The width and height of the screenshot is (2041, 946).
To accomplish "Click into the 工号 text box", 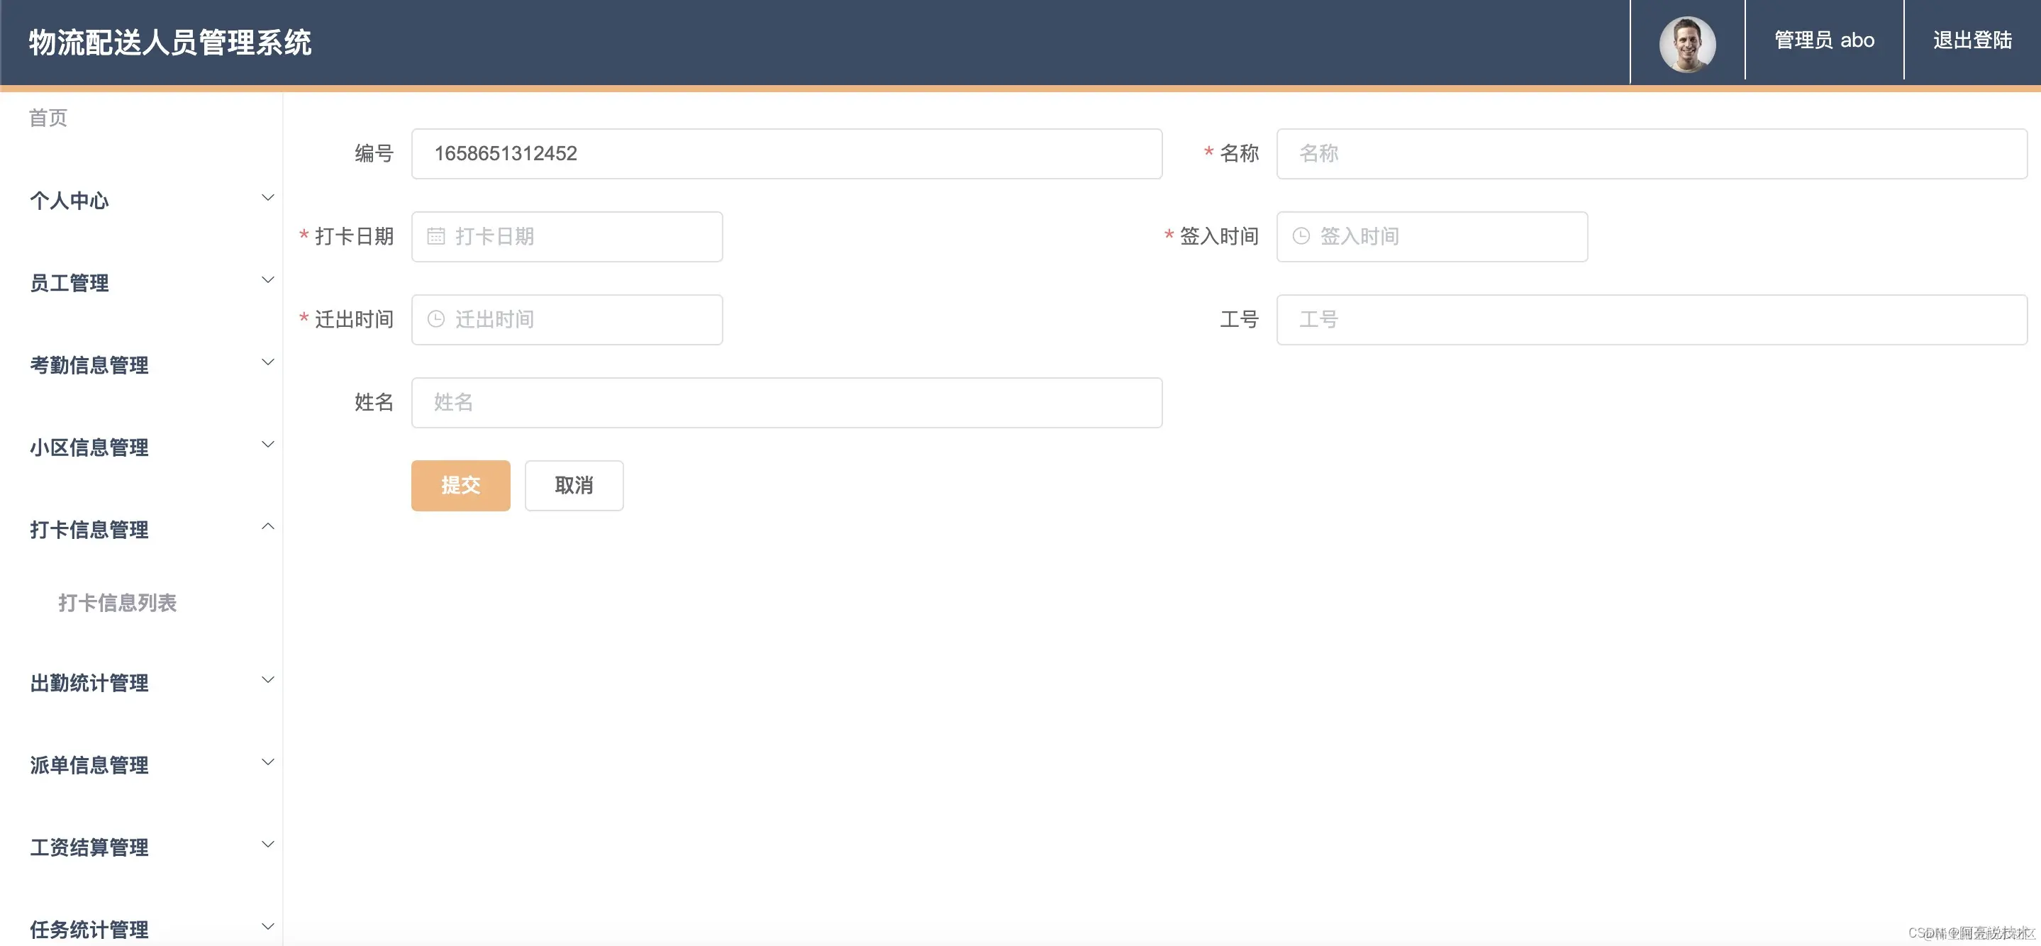I will click(x=1651, y=320).
